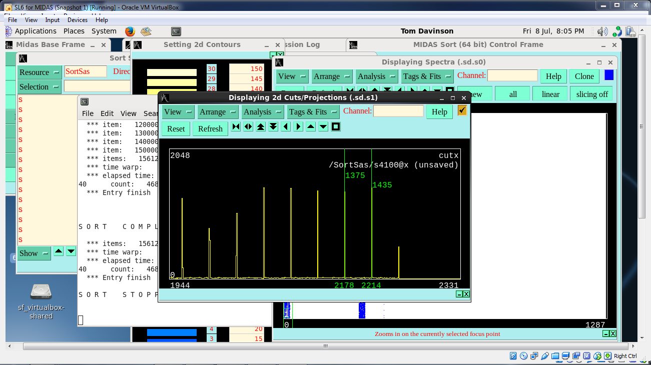
Task: Open the Resource dropdown in the Sort window
Action: 40,72
